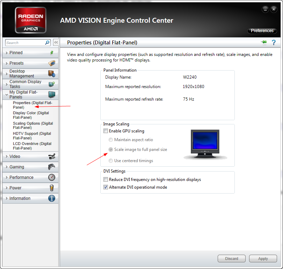
Task: Enable GPU scaling checkbox
Action: (x=106, y=131)
